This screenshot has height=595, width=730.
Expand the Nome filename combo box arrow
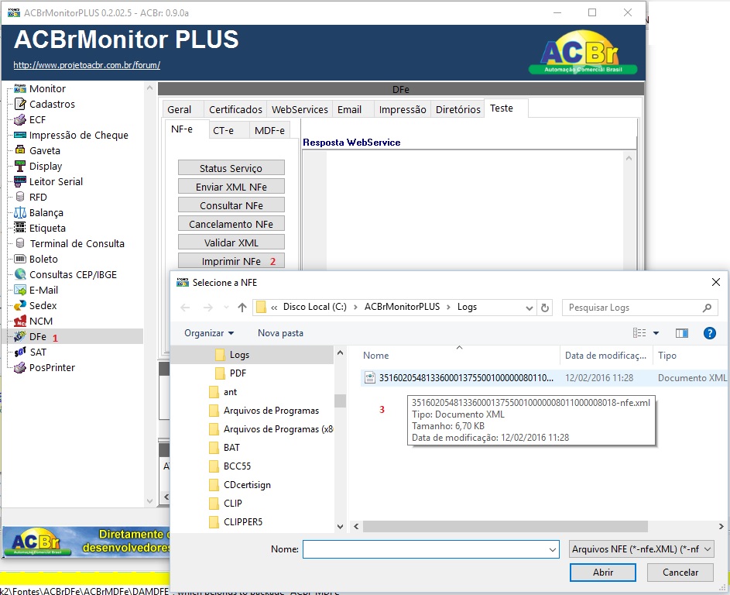(553, 549)
